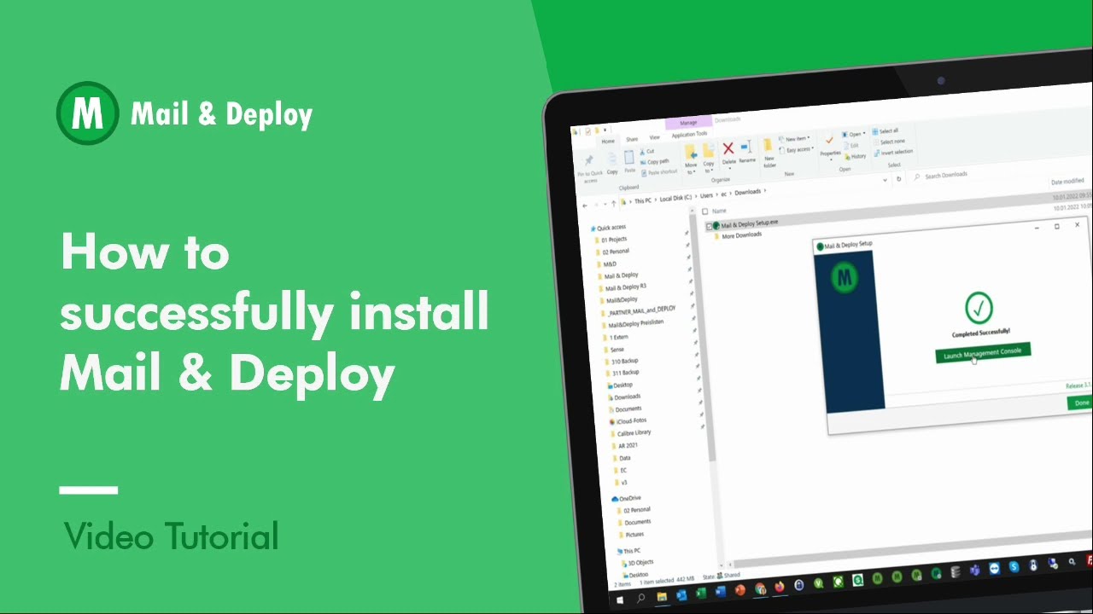Click the Done button in setup dialog
Viewport: 1093px width, 614px height.
tap(1081, 403)
